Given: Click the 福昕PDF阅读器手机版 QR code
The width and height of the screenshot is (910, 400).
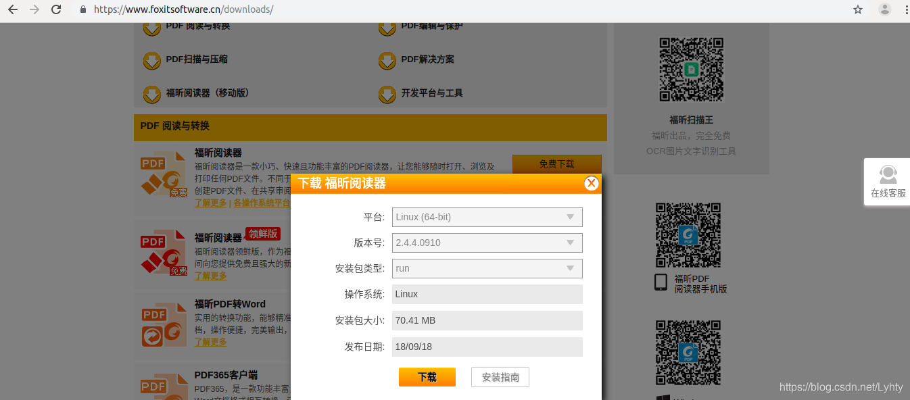Looking at the screenshot, I should coord(688,235).
